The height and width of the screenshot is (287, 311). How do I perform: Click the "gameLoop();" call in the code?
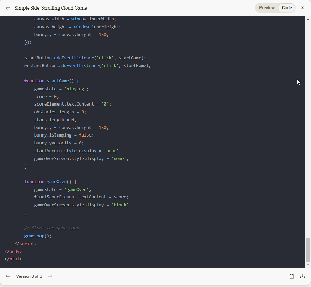38,236
